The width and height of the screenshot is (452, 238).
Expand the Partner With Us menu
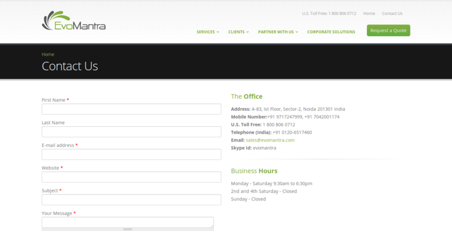click(278, 32)
